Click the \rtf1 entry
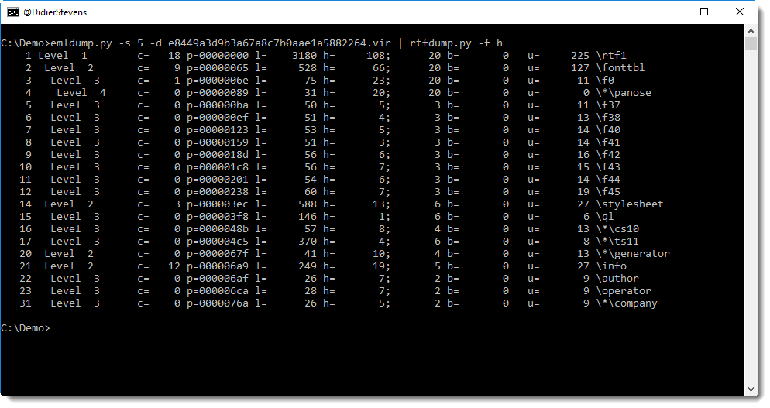The width and height of the screenshot is (770, 408). click(611, 56)
